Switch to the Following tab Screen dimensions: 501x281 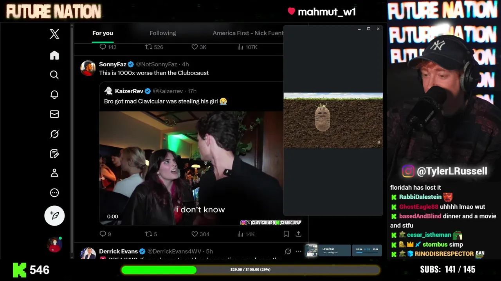163,33
